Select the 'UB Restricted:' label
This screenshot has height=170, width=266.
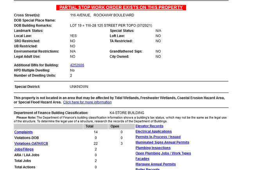point(26,46)
